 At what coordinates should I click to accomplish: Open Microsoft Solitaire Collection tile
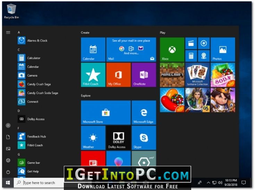coord(197,75)
